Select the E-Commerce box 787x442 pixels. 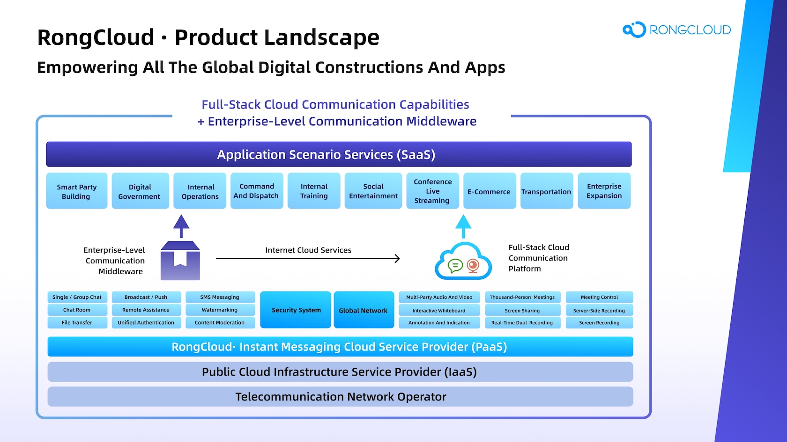(490, 191)
